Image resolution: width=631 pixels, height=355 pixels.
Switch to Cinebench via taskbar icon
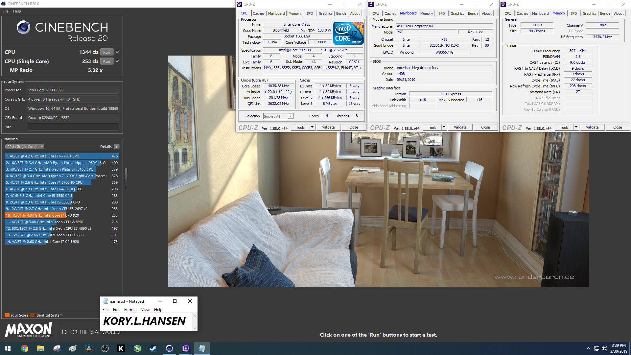point(170,348)
